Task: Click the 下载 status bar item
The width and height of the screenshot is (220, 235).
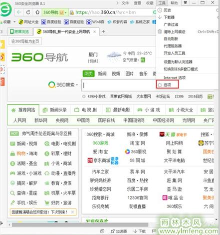Action: [x=140, y=231]
